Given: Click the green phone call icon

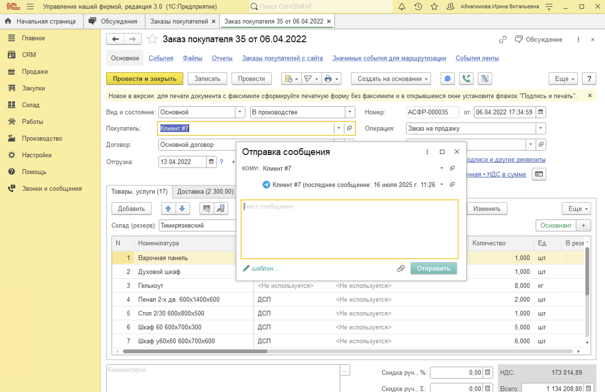Looking at the screenshot, I should tap(466, 79).
